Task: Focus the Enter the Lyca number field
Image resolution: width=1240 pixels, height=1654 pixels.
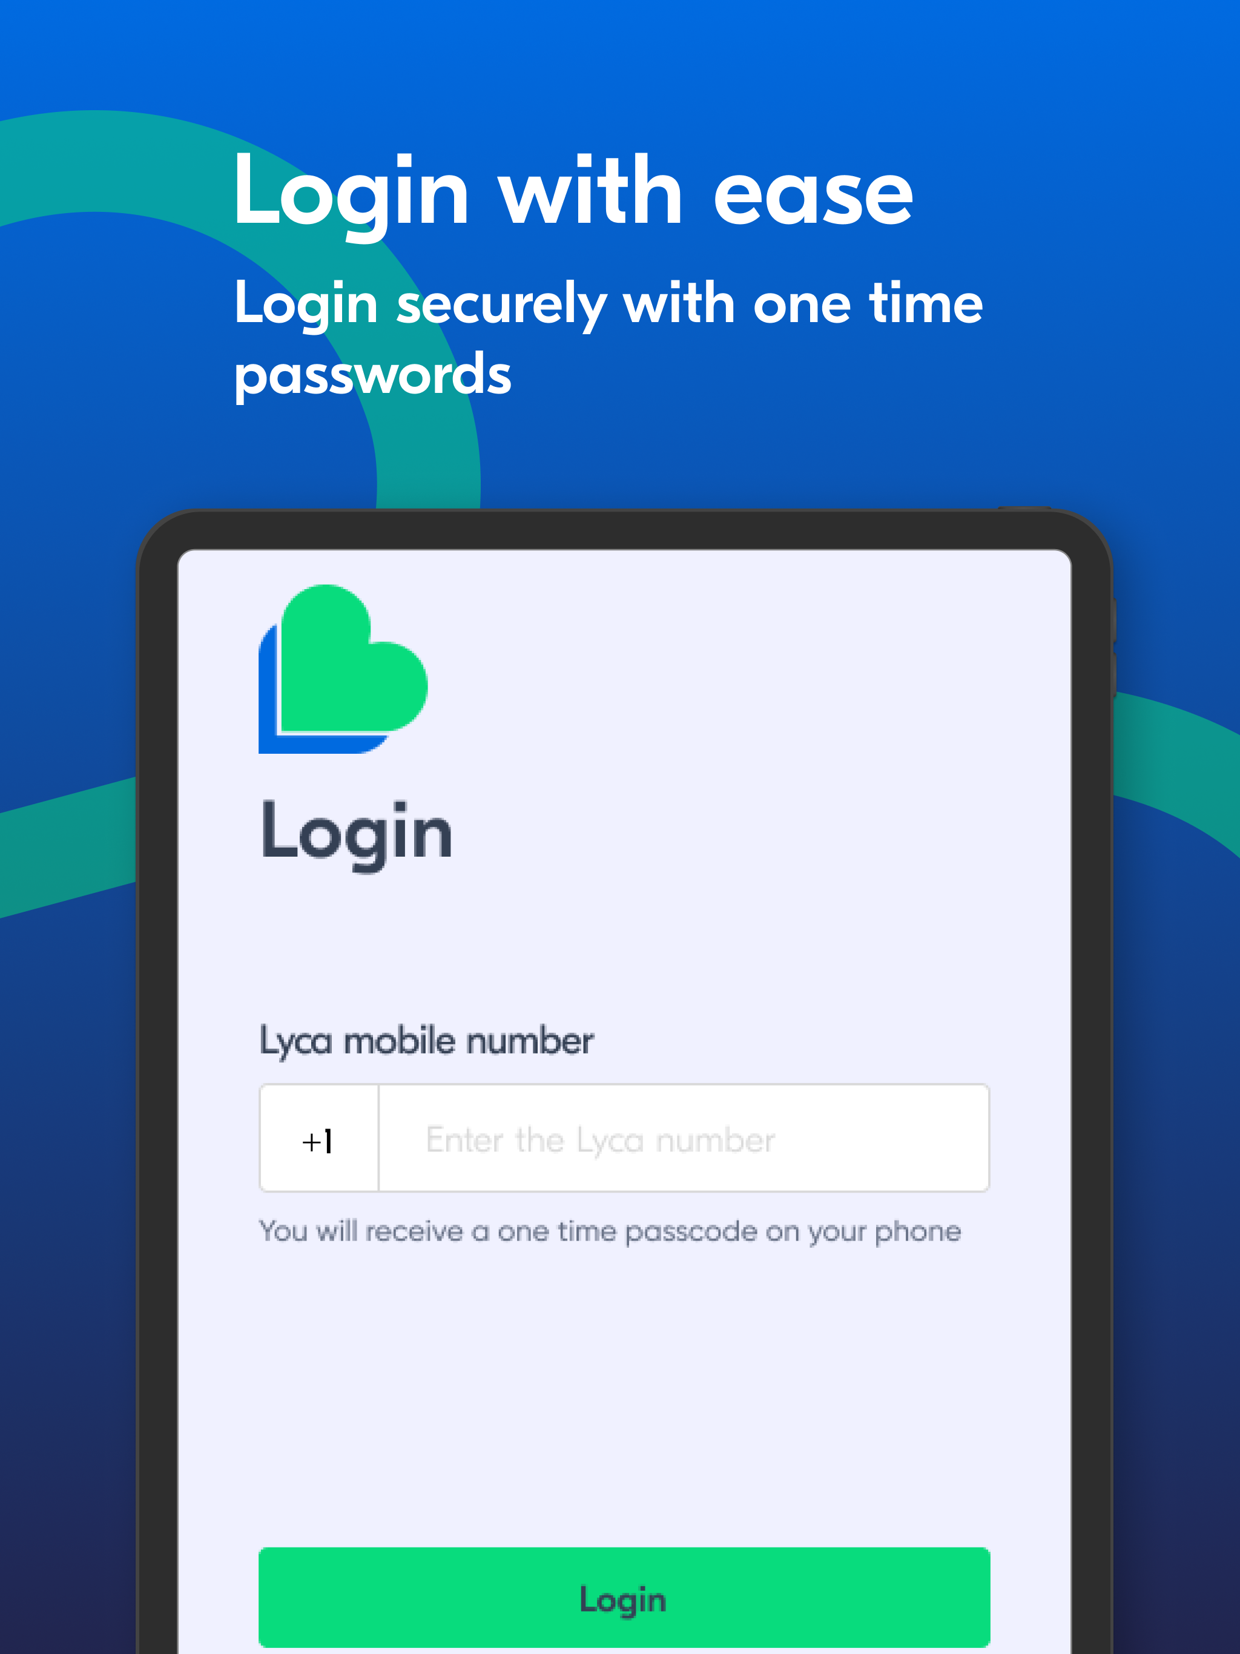Action: tap(684, 1138)
